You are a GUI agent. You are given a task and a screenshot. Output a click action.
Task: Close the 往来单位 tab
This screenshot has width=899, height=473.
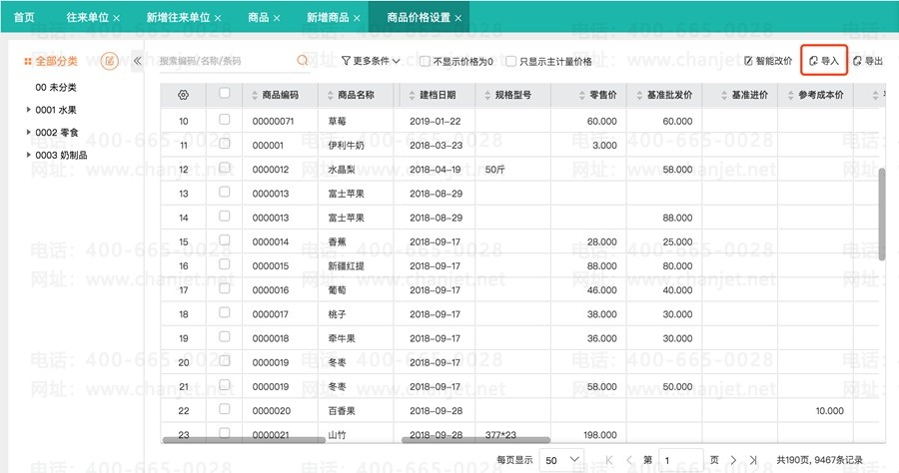(117, 18)
